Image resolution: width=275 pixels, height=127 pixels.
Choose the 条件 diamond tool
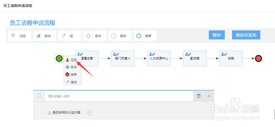95,36
